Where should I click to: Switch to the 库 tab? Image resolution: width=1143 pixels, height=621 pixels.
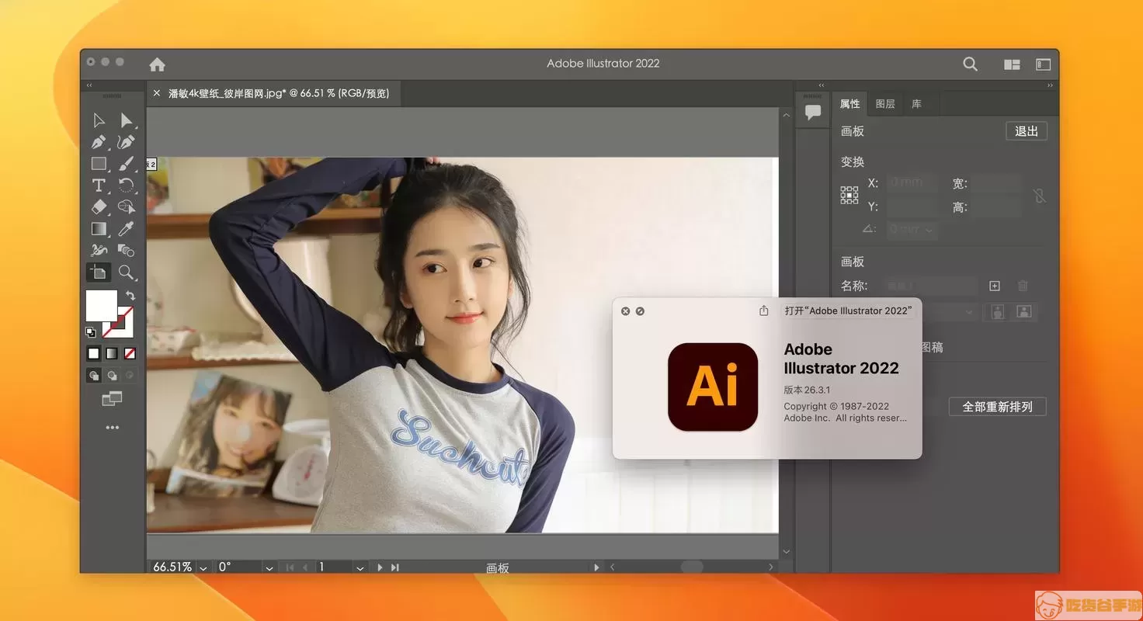pyautogui.click(x=917, y=103)
